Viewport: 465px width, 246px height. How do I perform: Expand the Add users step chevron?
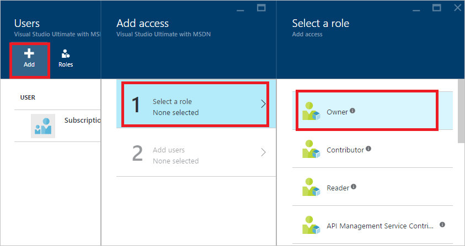click(263, 152)
